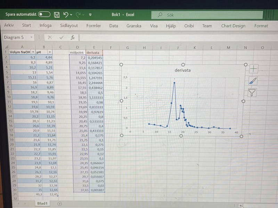Click the Insert Function fx icon
Image resolution: width=278 pixels, height=208 pixels.
73,37
